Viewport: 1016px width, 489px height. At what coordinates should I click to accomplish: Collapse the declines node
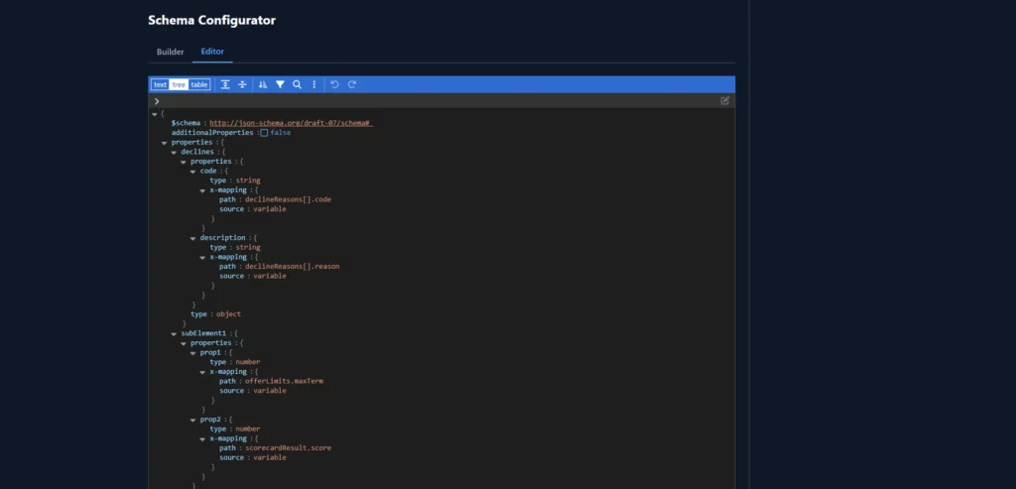tap(174, 152)
